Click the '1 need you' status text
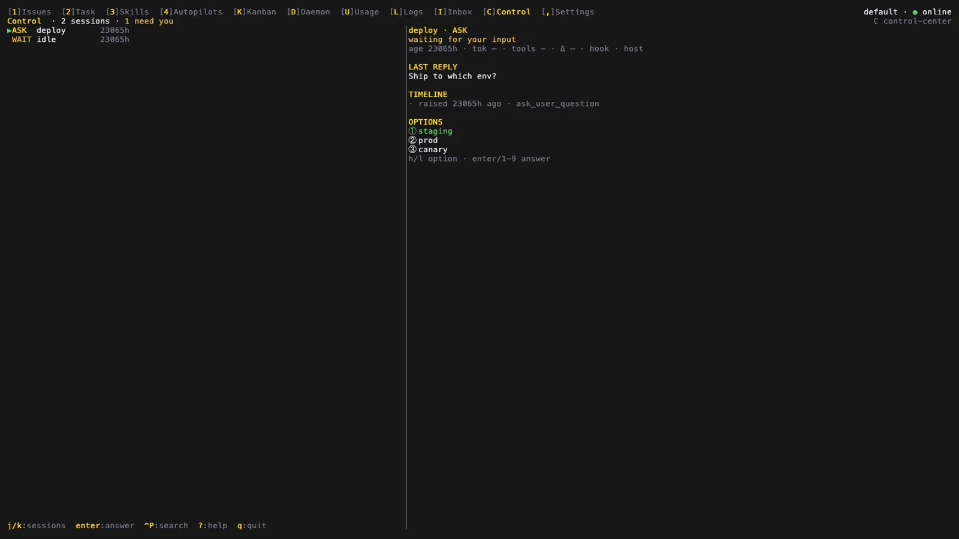The height and width of the screenshot is (539, 959). (149, 22)
